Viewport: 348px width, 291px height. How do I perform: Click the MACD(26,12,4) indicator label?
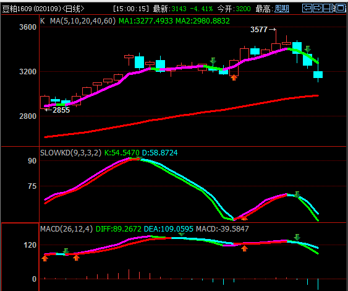click(67, 228)
